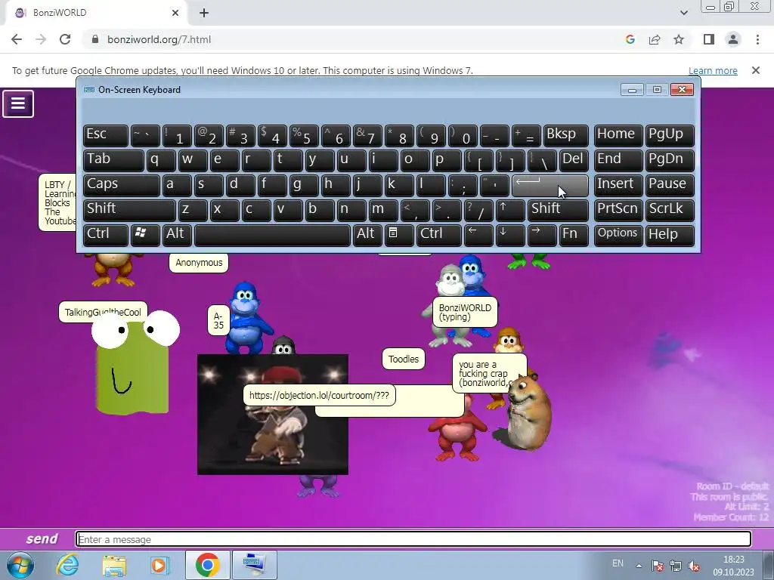Click the up arrow key
Screen dimensions: 774x580
click(x=510, y=210)
